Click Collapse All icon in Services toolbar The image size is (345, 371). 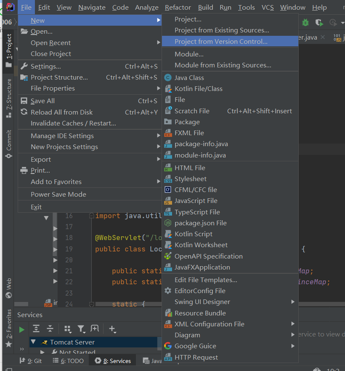tap(50, 328)
